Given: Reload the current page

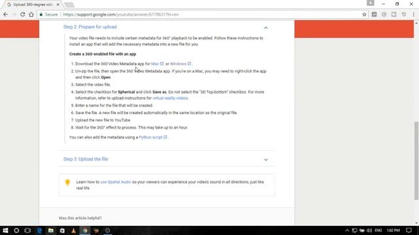Looking at the screenshot, I should point(22,14).
